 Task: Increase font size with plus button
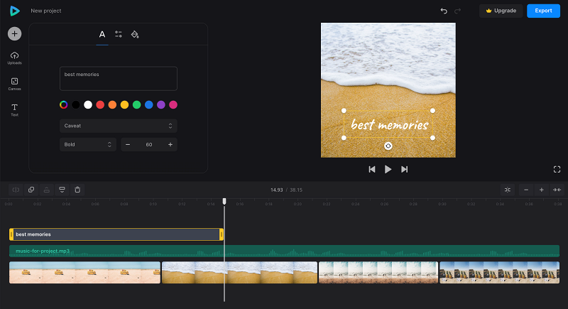[x=170, y=144]
